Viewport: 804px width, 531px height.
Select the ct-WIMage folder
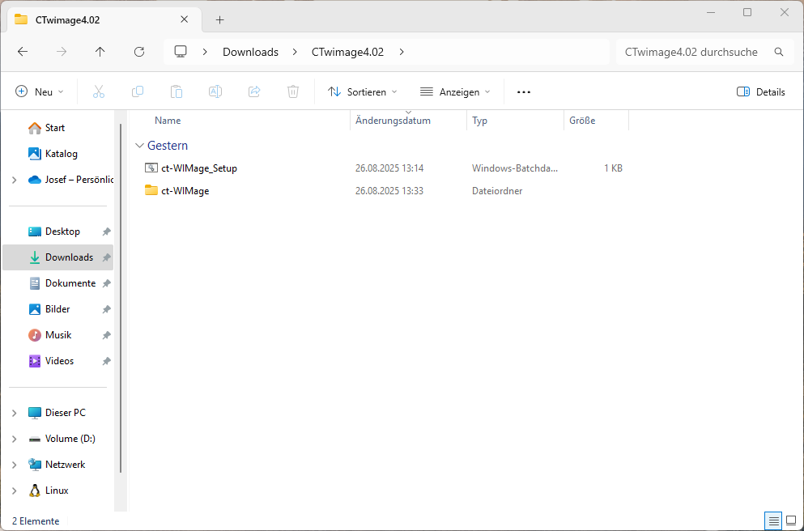(x=185, y=191)
